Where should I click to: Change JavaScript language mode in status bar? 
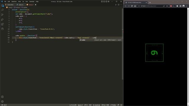pos(97,105)
